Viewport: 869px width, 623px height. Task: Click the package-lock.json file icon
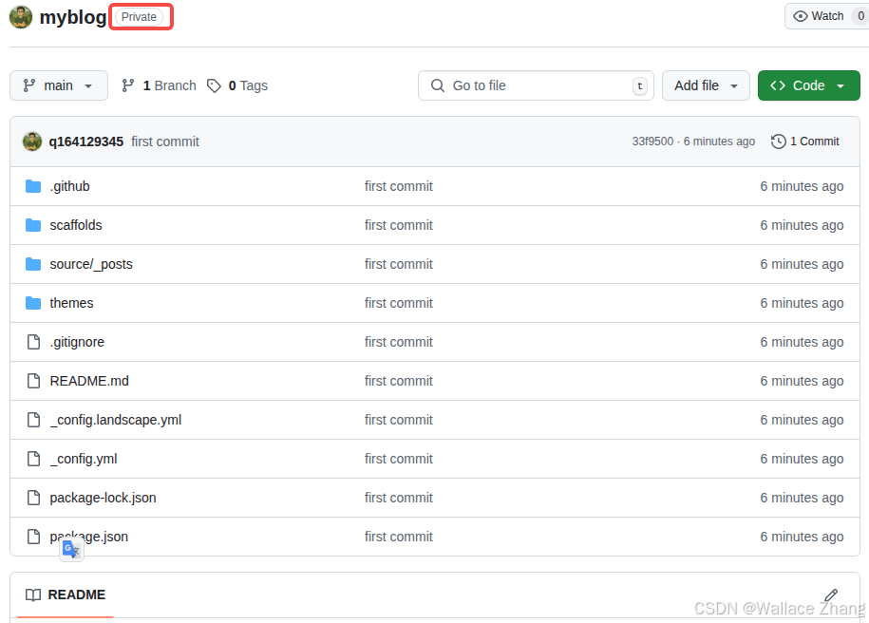pyautogui.click(x=34, y=498)
